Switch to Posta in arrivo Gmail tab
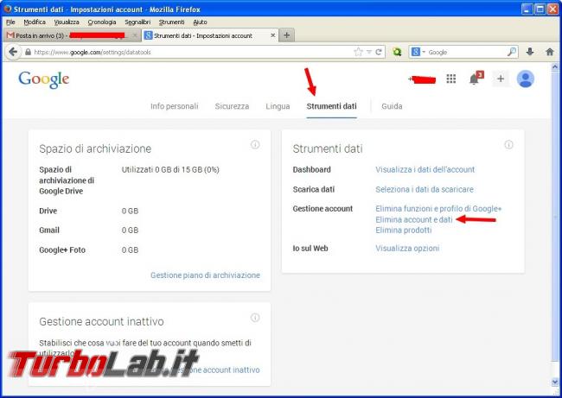562x398 pixels. [x=72, y=35]
